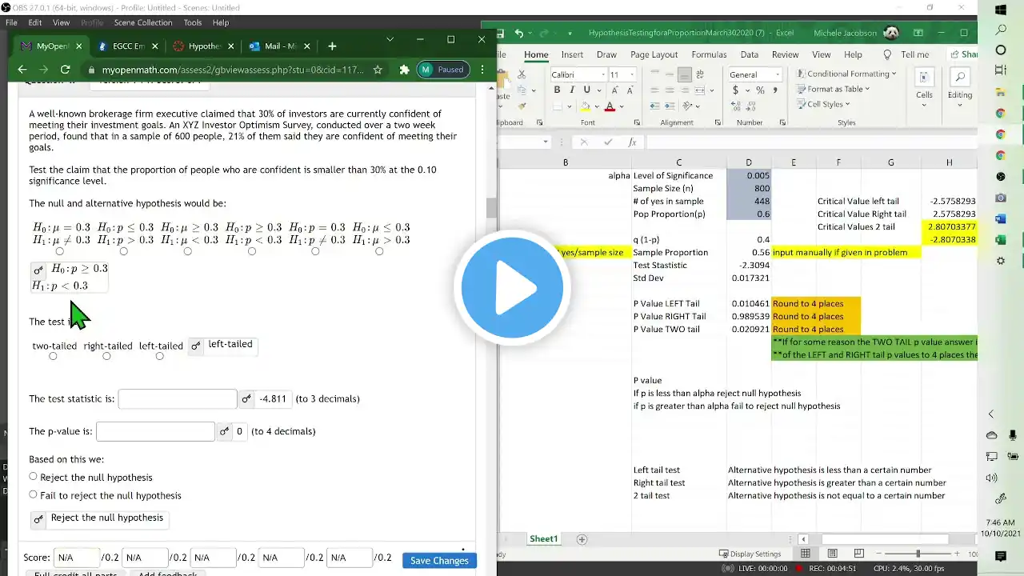Click the Accounting dollar format icon

pyautogui.click(x=736, y=90)
